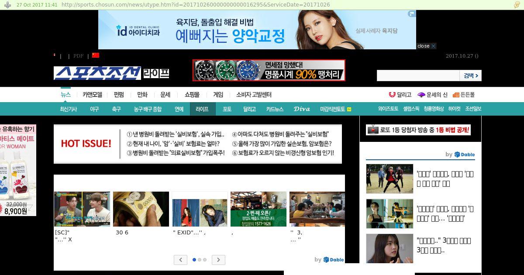524x275 pixels.
Task: Select the first carousel page dot
Action: click(x=194, y=260)
